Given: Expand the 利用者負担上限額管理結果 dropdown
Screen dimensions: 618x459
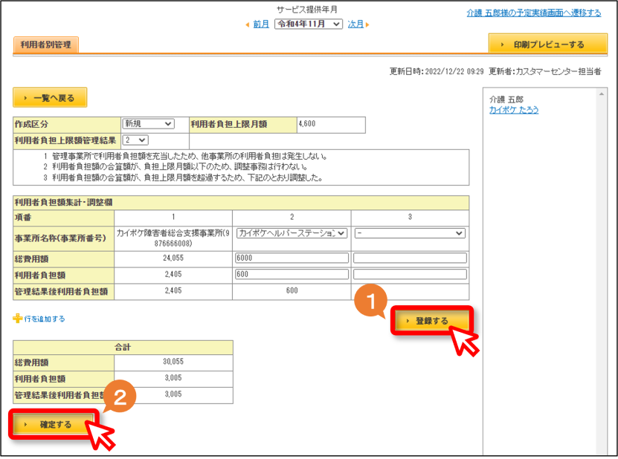Looking at the screenshot, I should click(x=135, y=140).
